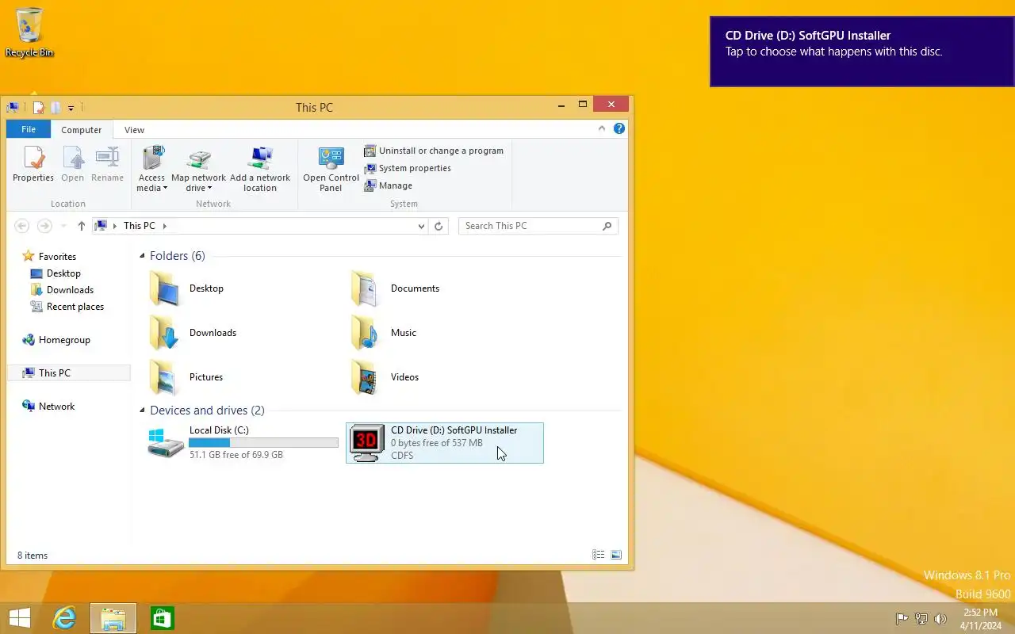Screen dimensions: 1015x634
Task: Select Network in the navigation pane
Action: point(48,406)
